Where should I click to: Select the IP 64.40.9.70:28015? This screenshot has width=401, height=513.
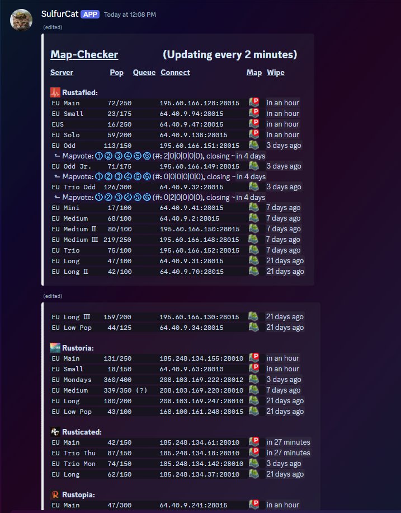[x=191, y=272]
